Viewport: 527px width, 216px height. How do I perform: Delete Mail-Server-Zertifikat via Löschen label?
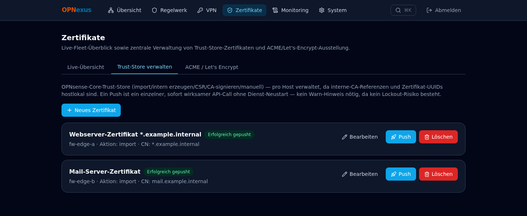[x=442, y=174]
